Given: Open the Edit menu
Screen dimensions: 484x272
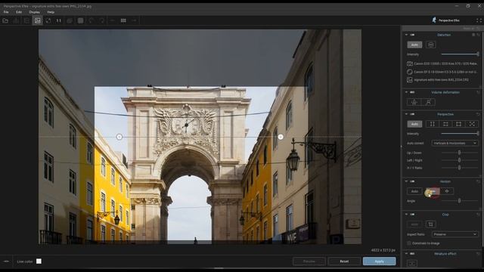Looking at the screenshot, I should pos(19,12).
